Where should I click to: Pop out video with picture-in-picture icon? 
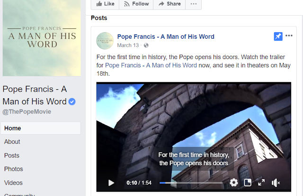click(x=248, y=182)
